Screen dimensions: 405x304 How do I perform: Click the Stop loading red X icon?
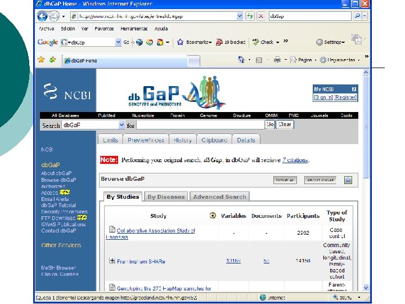pyautogui.click(x=261, y=16)
